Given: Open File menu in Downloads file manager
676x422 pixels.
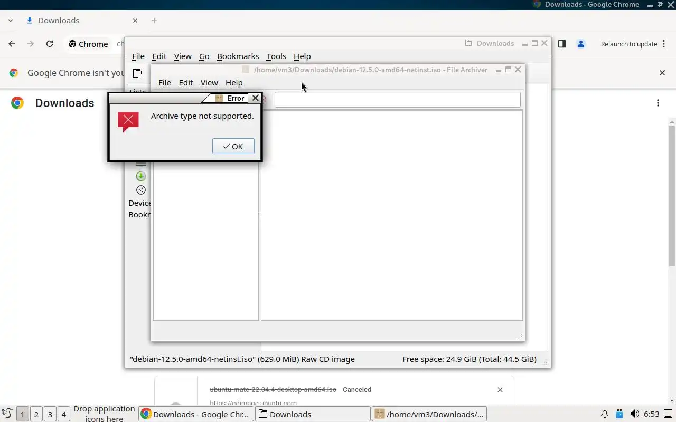Looking at the screenshot, I should [x=138, y=56].
